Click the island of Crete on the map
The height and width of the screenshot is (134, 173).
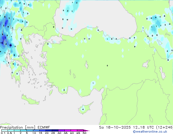coord(30,100)
